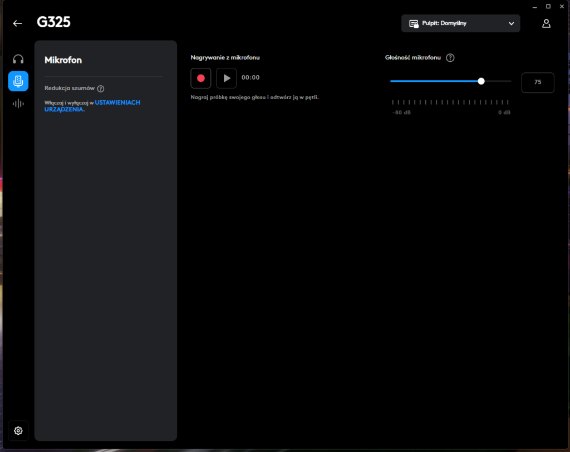The width and height of the screenshot is (570, 452).
Task: Click the 00:00 recording timer
Action: (250, 78)
